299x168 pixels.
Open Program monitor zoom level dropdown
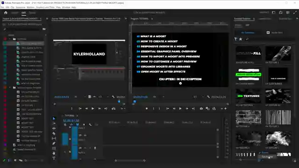[x=158, y=97]
